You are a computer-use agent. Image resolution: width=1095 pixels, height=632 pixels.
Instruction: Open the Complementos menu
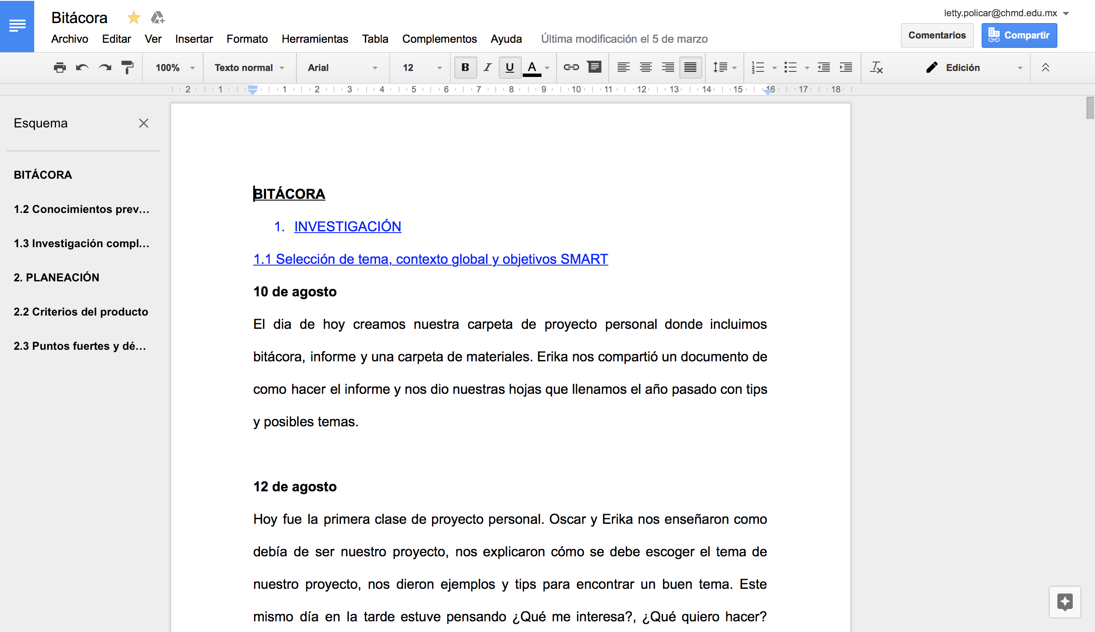pyautogui.click(x=439, y=38)
